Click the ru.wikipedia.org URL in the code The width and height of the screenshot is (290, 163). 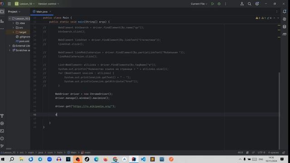92,106
